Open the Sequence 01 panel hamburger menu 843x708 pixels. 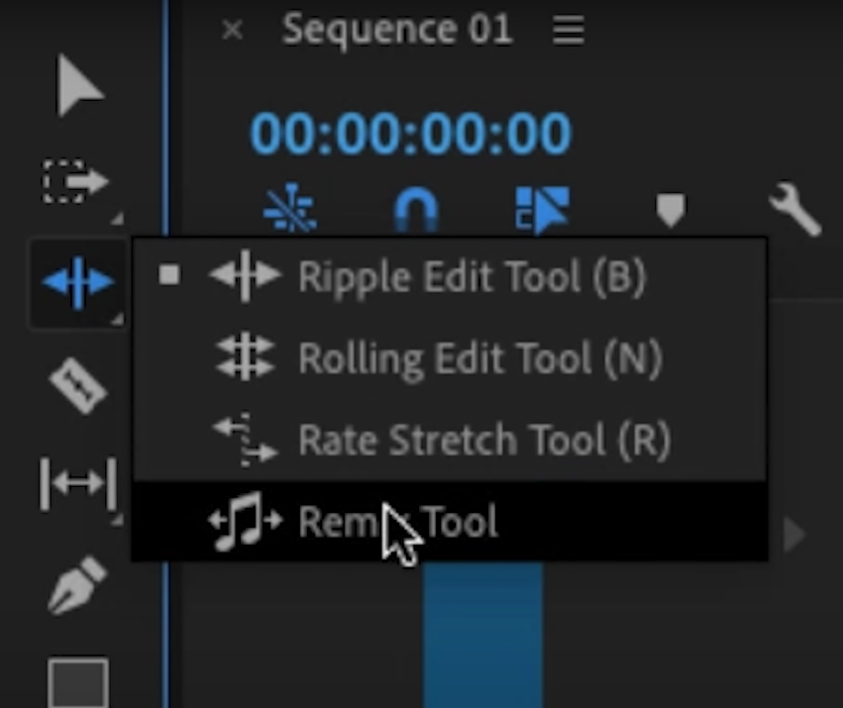click(x=567, y=30)
